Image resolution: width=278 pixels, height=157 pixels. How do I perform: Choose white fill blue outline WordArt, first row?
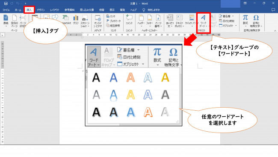[148, 78]
